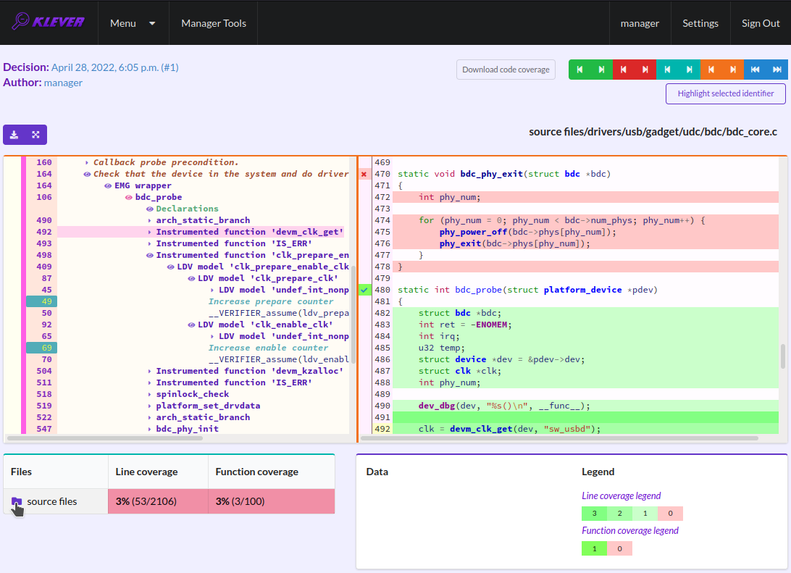
Task: Jump to previous red uncovered line
Action: coord(624,70)
